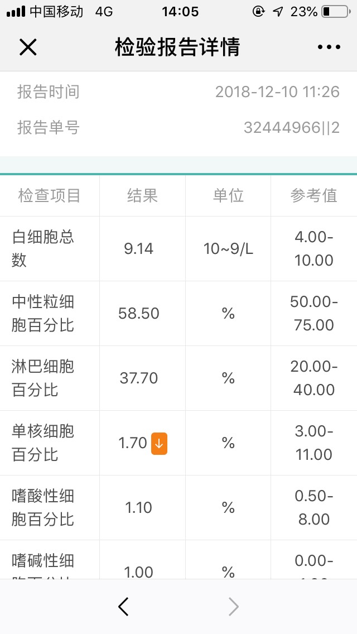Tap the battery icon in status bar

(336, 12)
